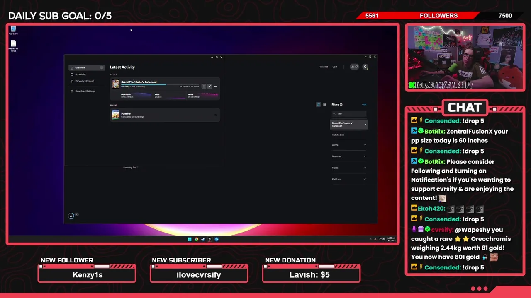Image resolution: width=531 pixels, height=298 pixels.
Task: Click the downloads icon at bottom-left of launcher
Action: tap(71, 216)
